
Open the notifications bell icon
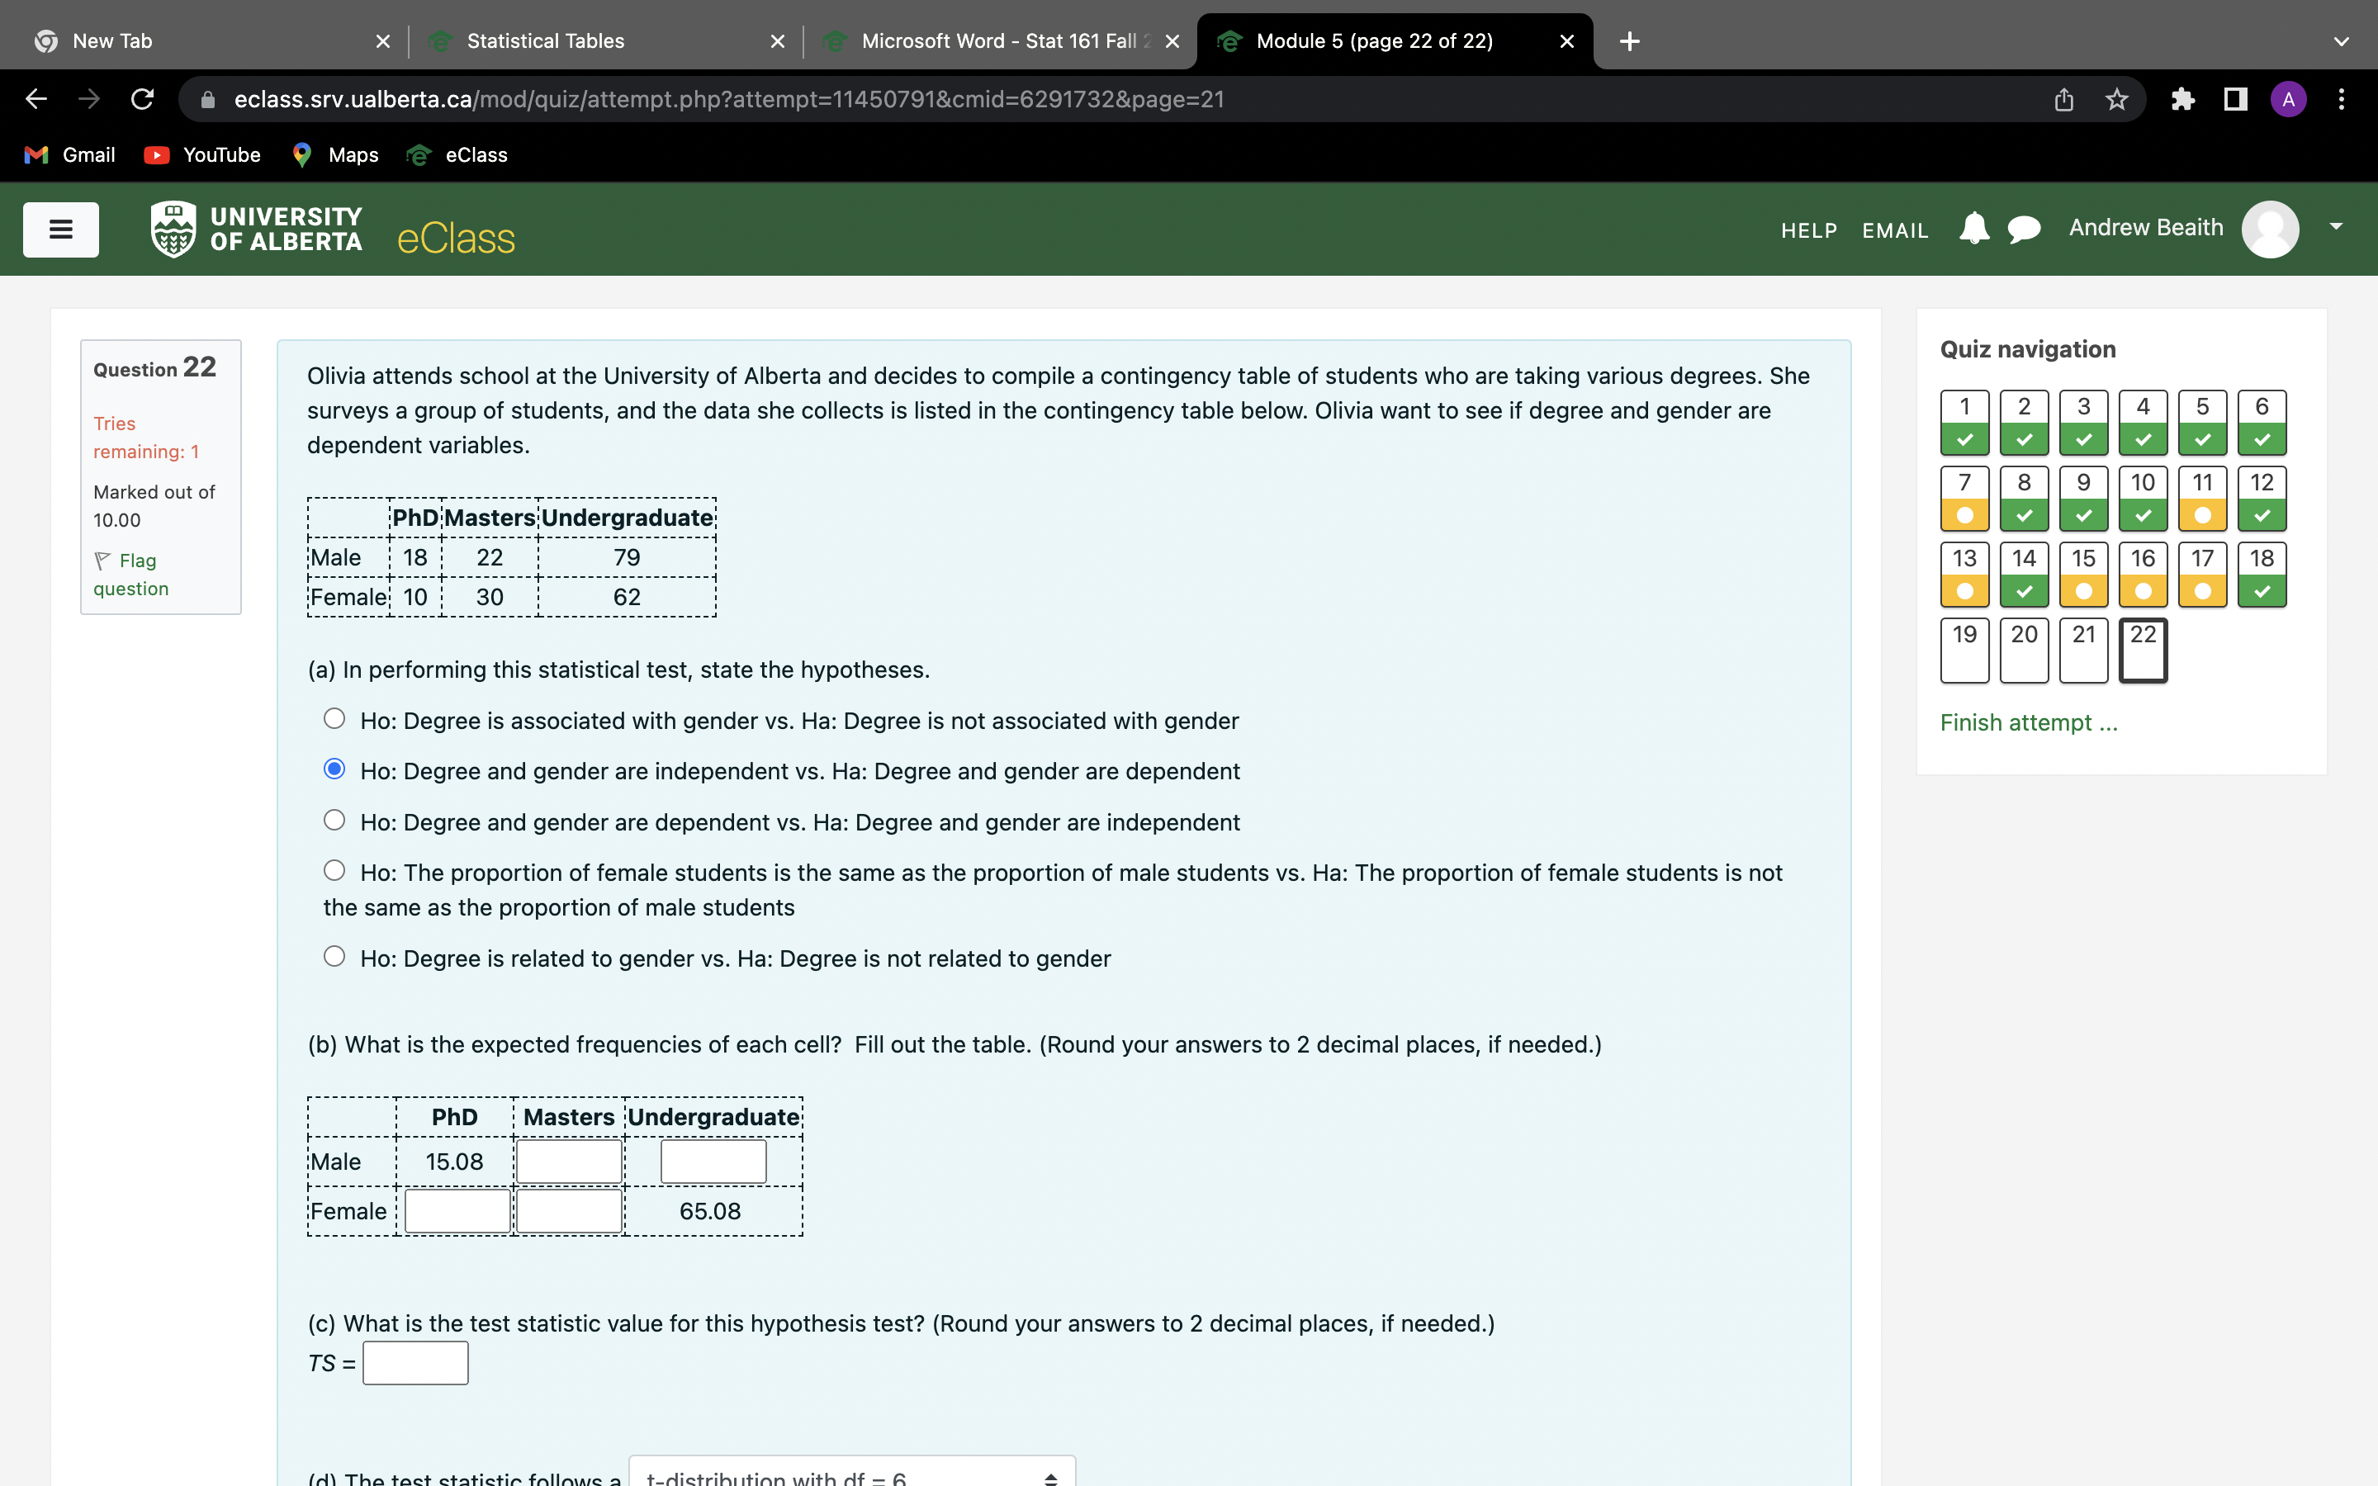click(x=1973, y=228)
